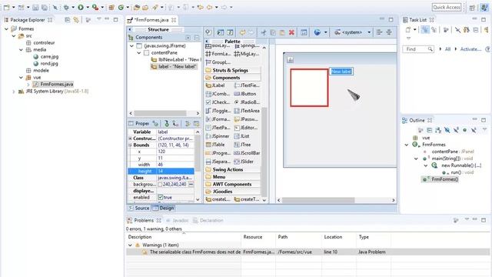Click the Components tree horizontal scrollbar
The width and height of the screenshot is (492, 277).
[160, 113]
